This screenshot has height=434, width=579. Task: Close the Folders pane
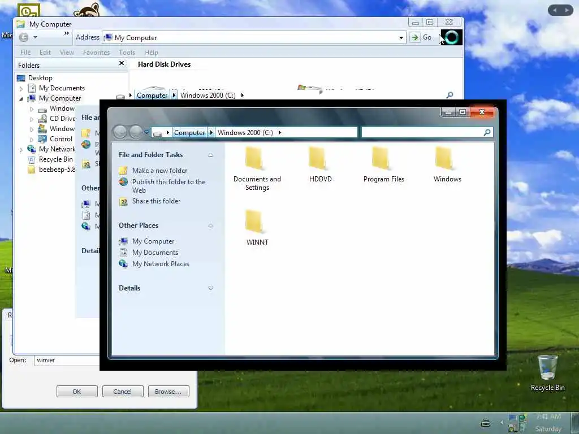tap(122, 63)
